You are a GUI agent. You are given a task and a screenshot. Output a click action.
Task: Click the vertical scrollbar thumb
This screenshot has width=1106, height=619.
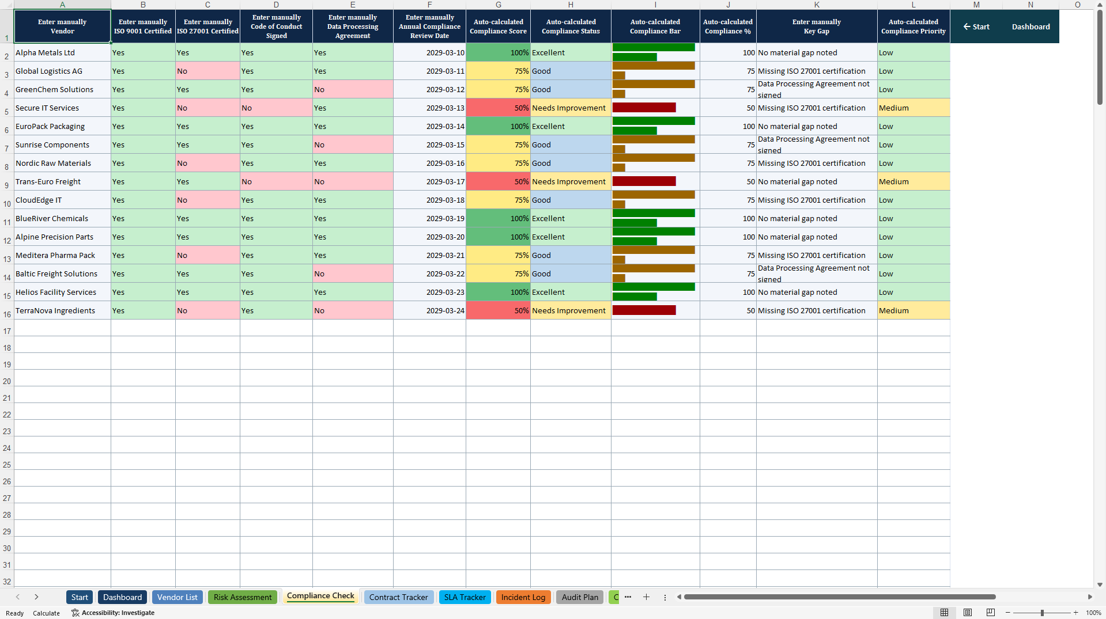(x=1100, y=57)
